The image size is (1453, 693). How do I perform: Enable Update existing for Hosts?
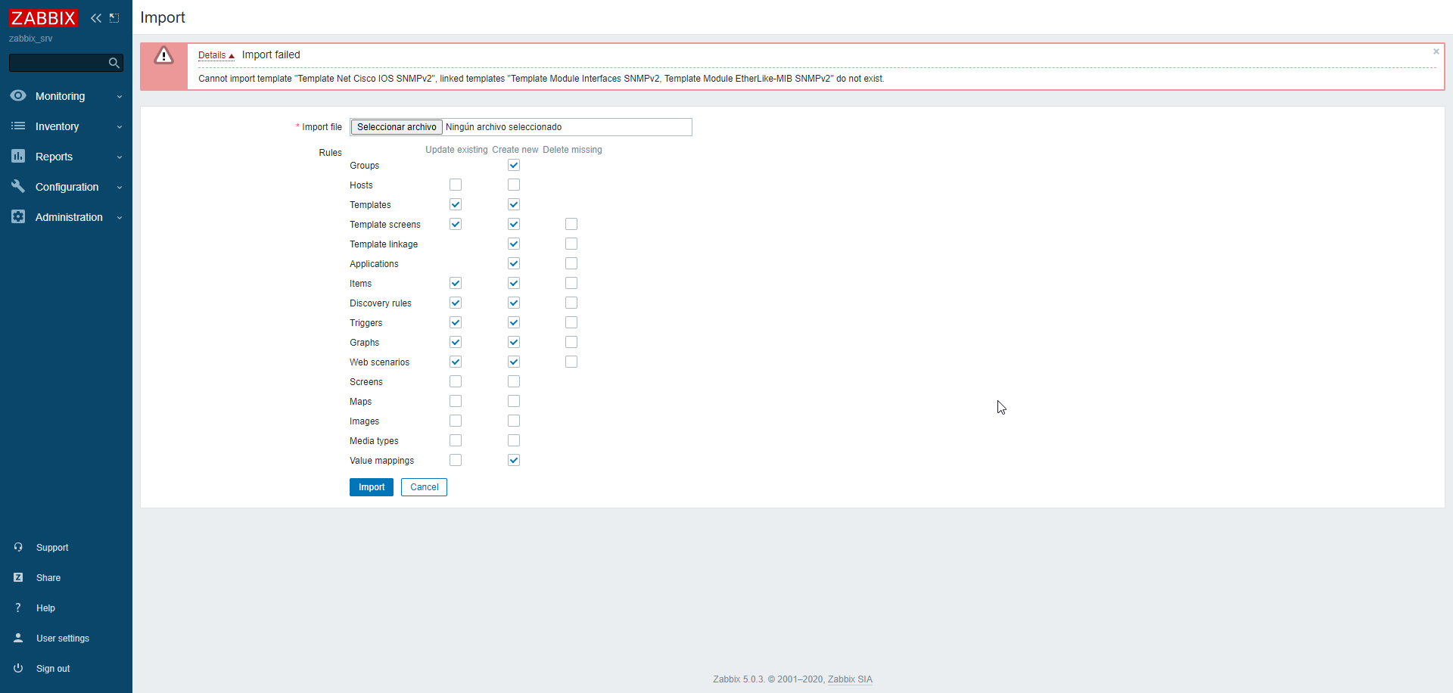[455, 185]
